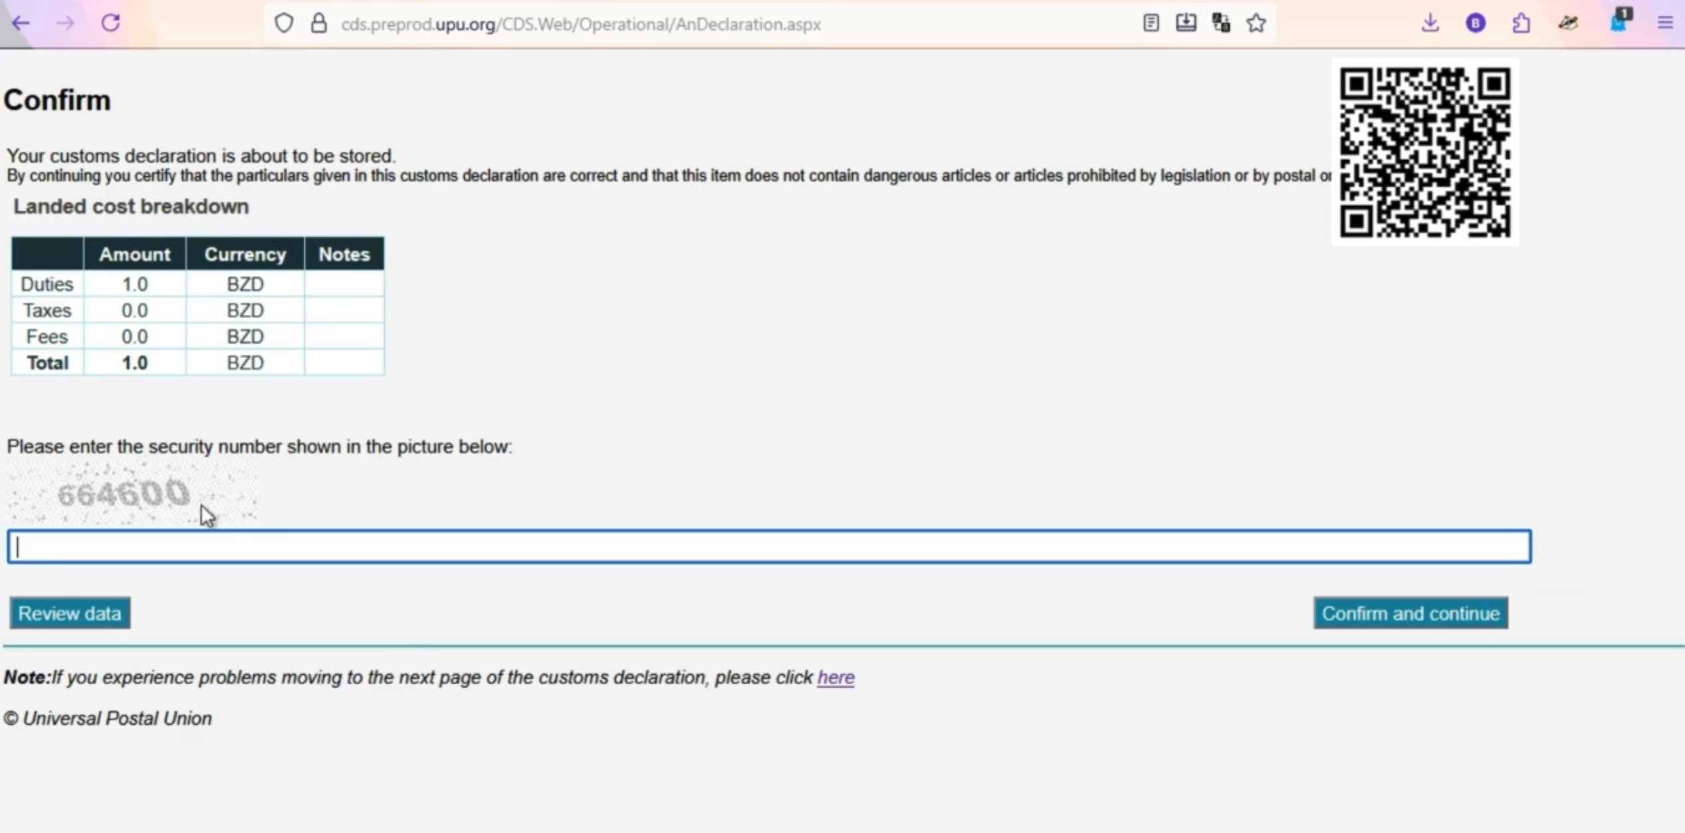This screenshot has height=833, width=1685.
Task: Follow the "here" link in the note
Action: (836, 677)
